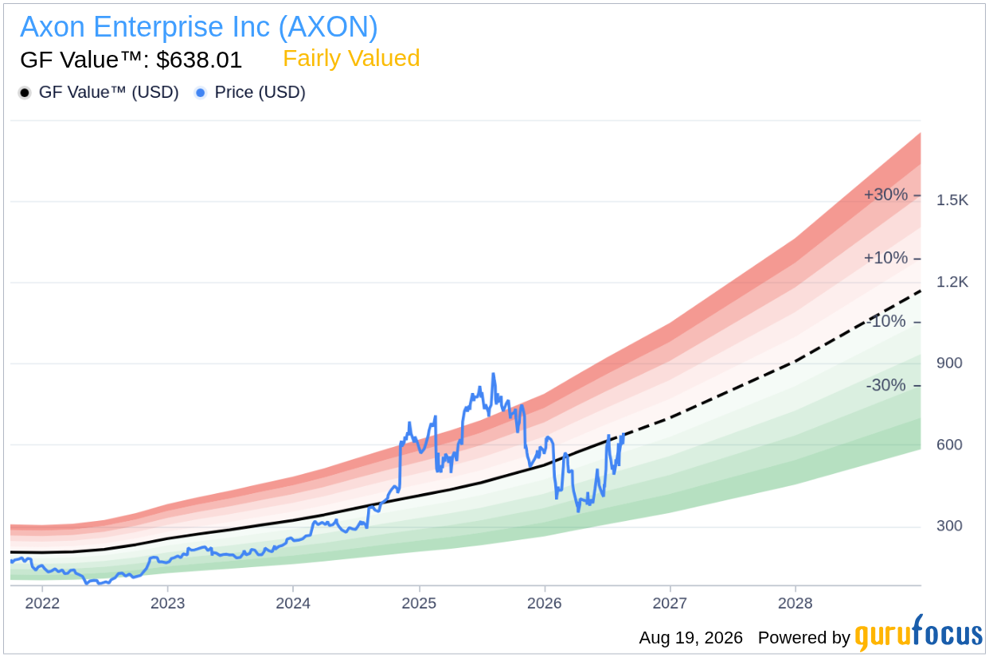The height and width of the screenshot is (657, 989).
Task: Select the -10% band label
Action: click(886, 321)
